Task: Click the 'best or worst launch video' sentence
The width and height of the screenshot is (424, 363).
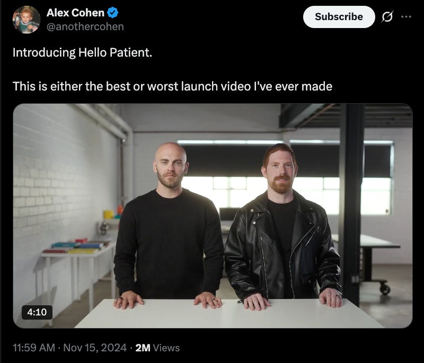Action: point(173,86)
